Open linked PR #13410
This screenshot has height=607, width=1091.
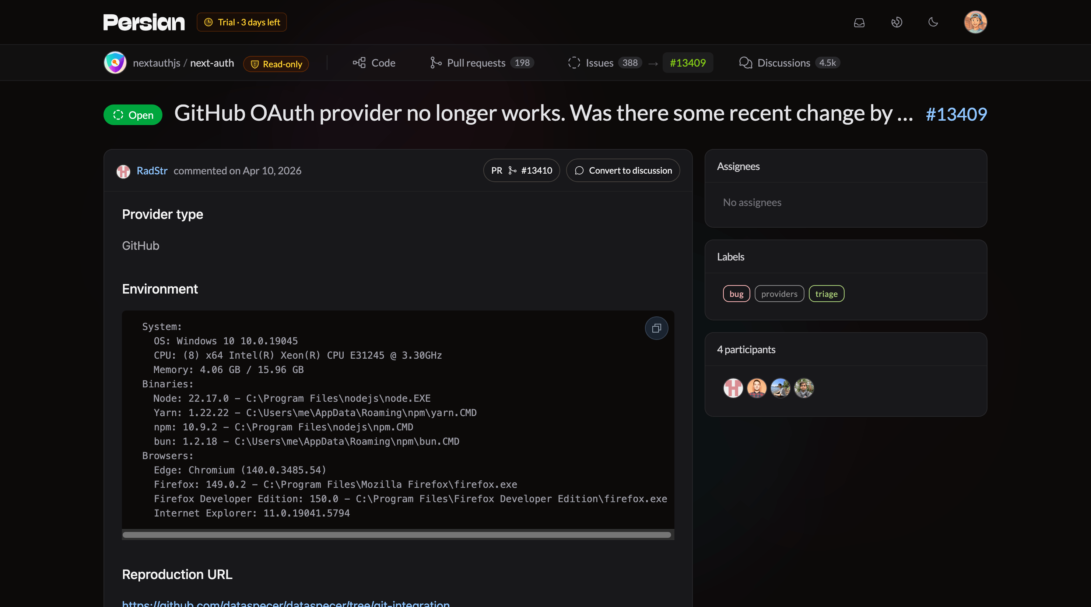pyautogui.click(x=521, y=170)
